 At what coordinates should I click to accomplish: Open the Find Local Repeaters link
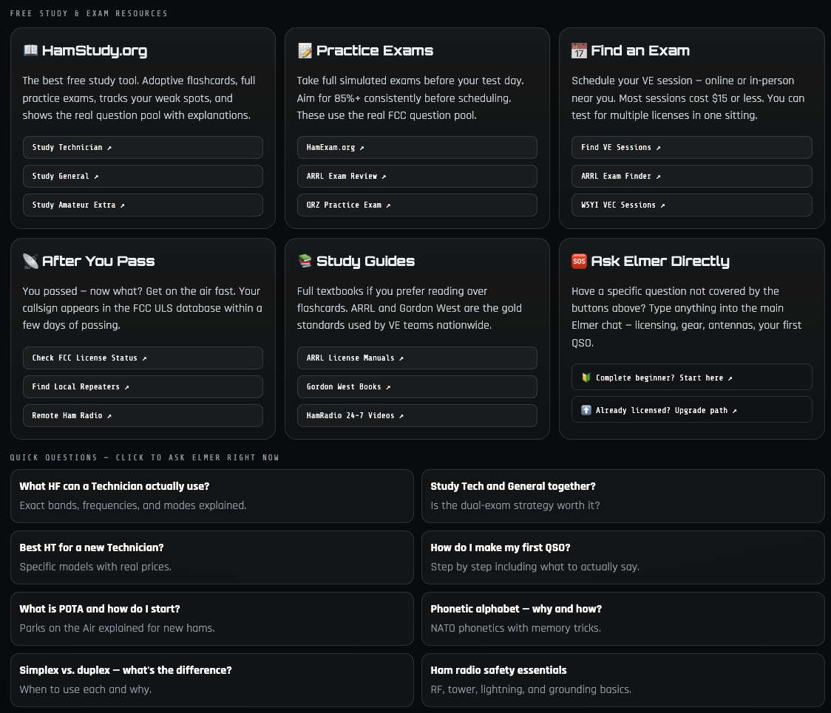[x=143, y=386]
